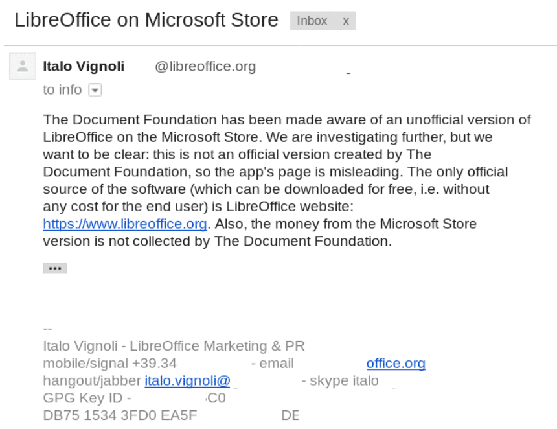The image size is (557, 429).
Task: Click the "to info" recipient text
Action: click(x=62, y=90)
